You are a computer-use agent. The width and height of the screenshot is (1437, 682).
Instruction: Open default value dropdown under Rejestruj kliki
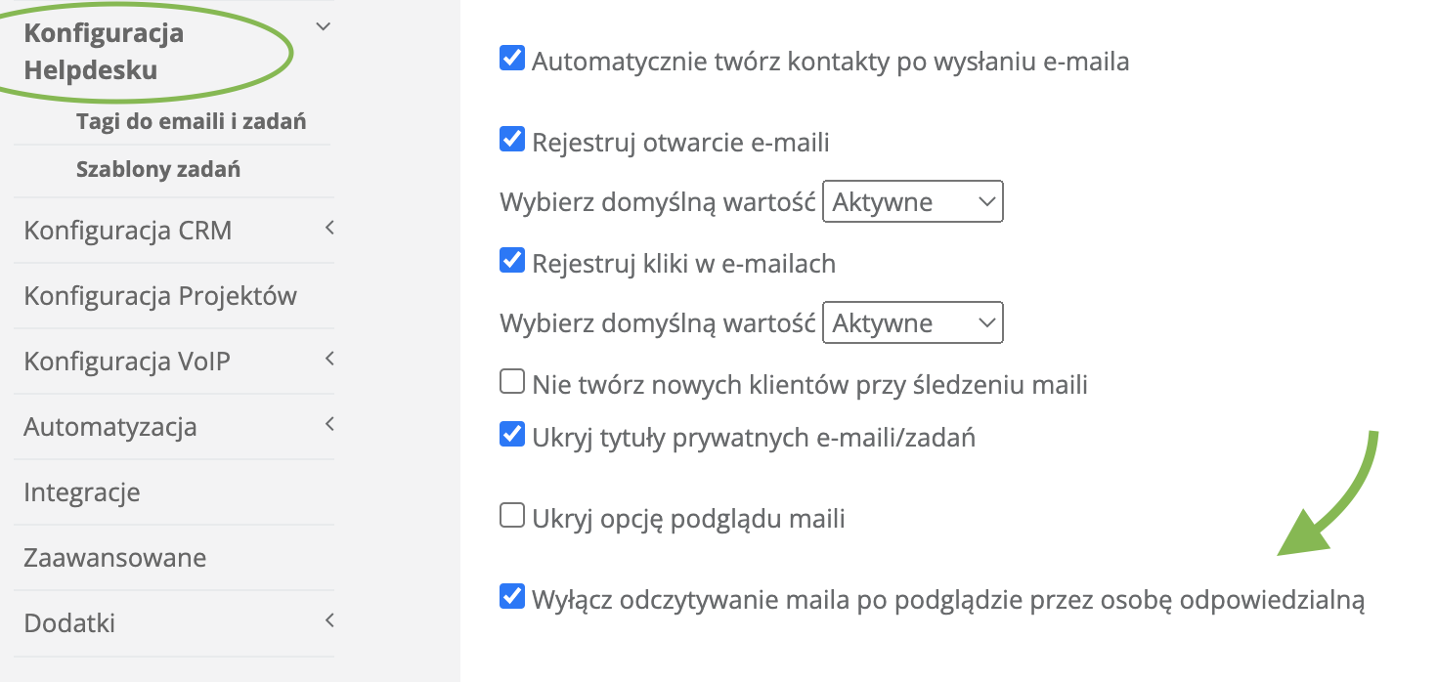[x=912, y=323]
